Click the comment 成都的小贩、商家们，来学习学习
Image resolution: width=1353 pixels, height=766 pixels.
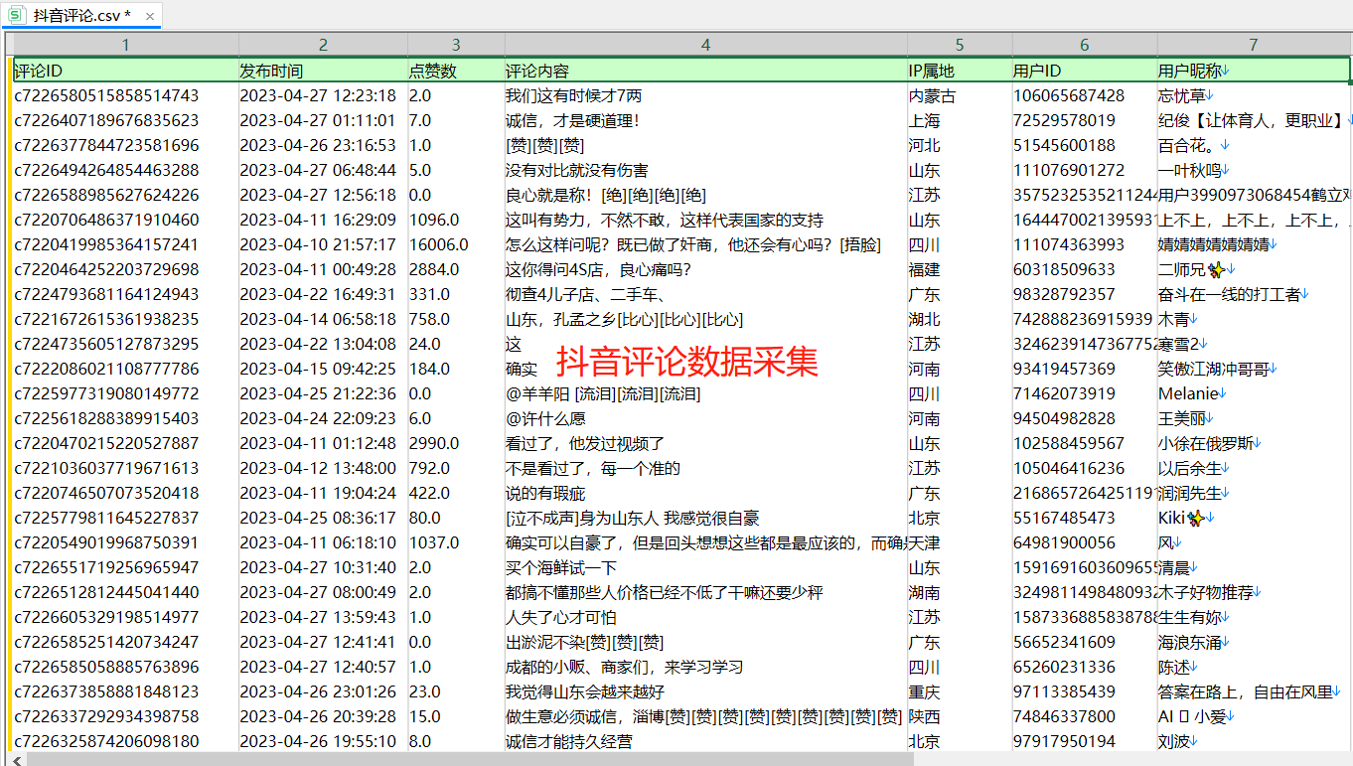[625, 667]
